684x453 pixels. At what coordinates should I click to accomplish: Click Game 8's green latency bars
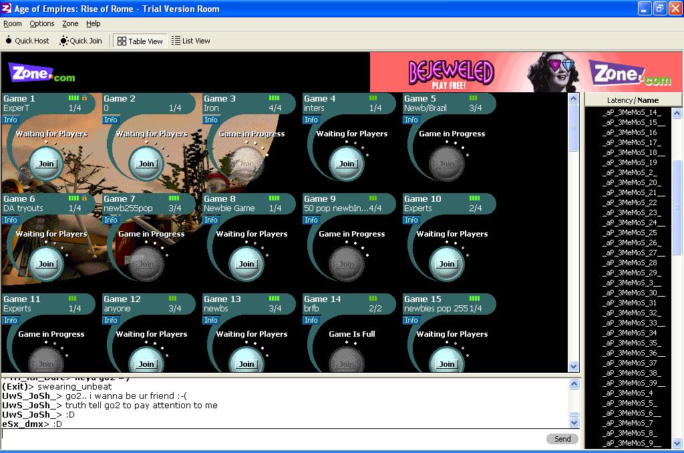274,198
